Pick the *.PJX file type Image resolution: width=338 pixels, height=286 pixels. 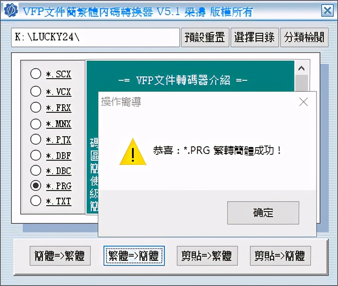[36, 139]
